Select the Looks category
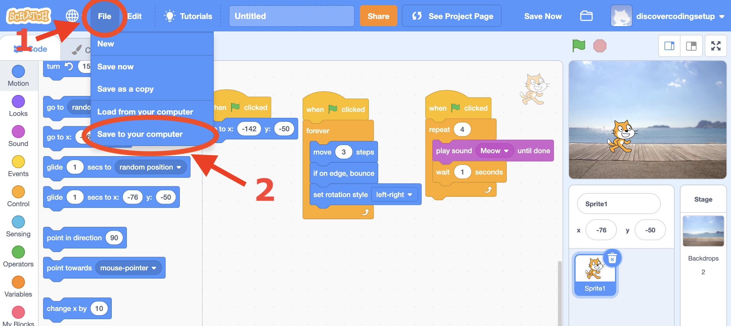Image resolution: width=731 pixels, height=326 pixels. click(18, 106)
